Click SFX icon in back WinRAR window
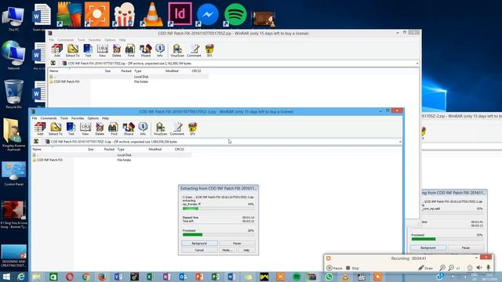Viewport: 502px width, 282px height. 209,50
